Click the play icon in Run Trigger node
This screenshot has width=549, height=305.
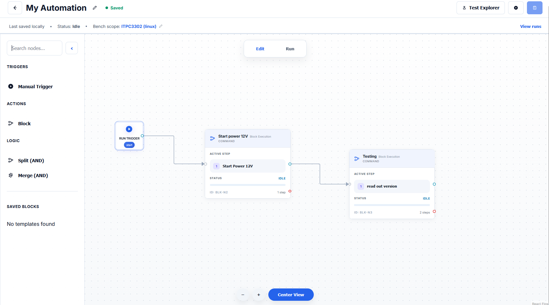point(129,129)
